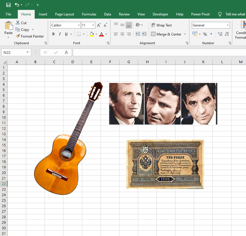Click Merge & Center
The image size is (246, 236).
pos(166,34)
